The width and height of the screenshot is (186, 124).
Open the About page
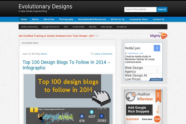[35, 19]
